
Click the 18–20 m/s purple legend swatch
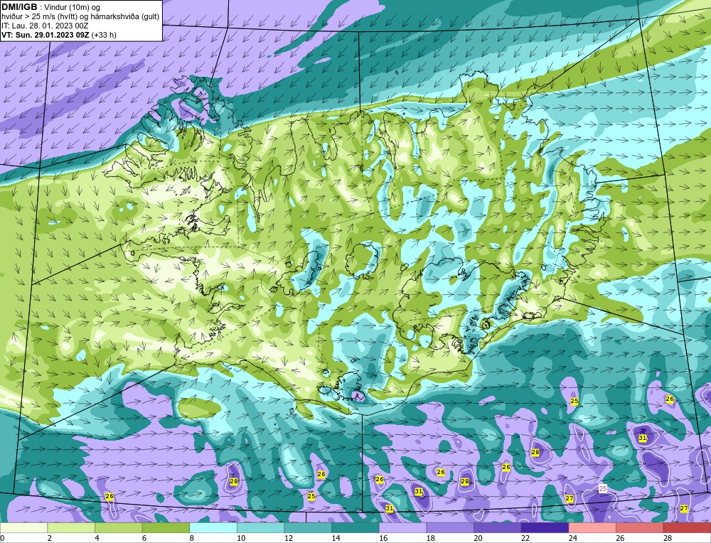(x=450, y=527)
